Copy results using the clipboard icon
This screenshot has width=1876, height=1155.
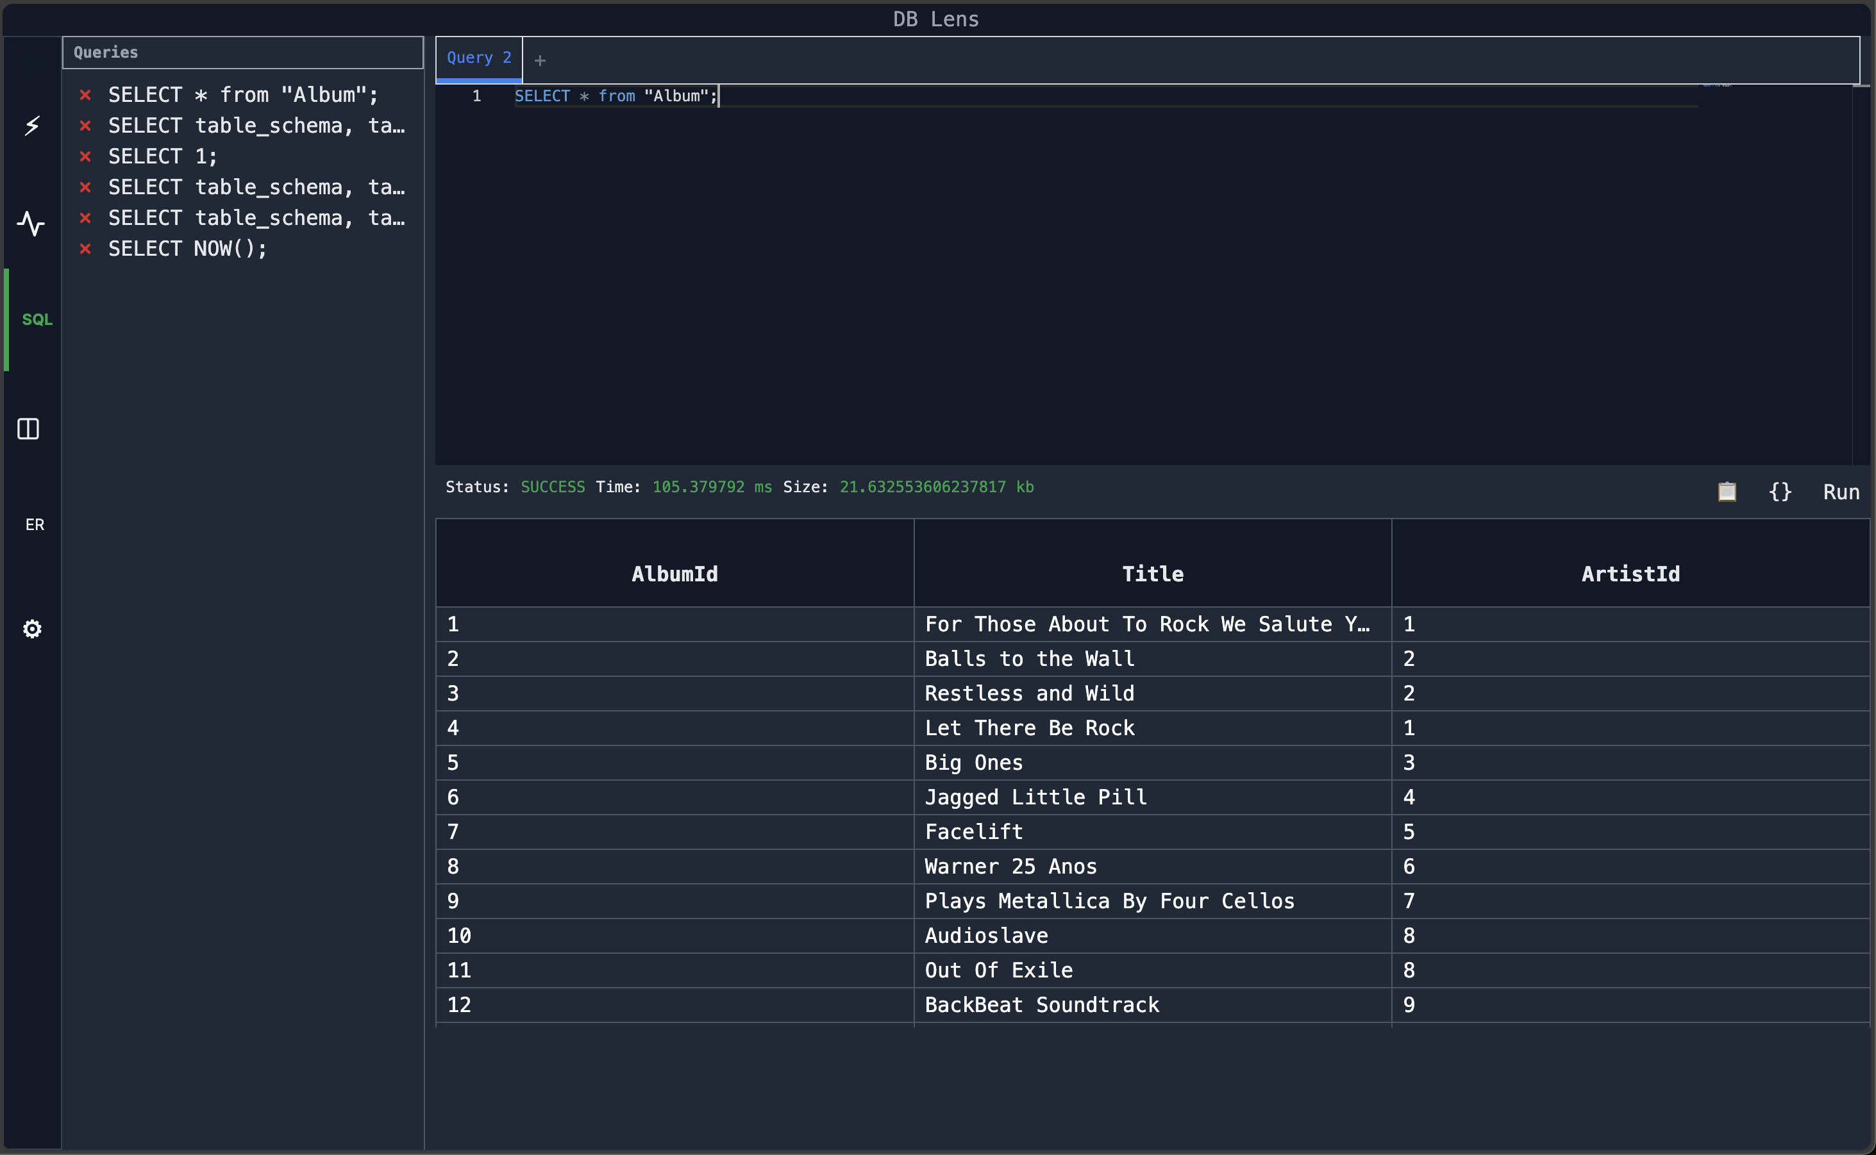(1727, 491)
